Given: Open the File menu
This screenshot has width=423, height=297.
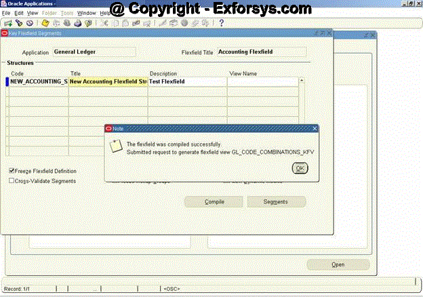Looking at the screenshot, I should (x=6, y=13).
